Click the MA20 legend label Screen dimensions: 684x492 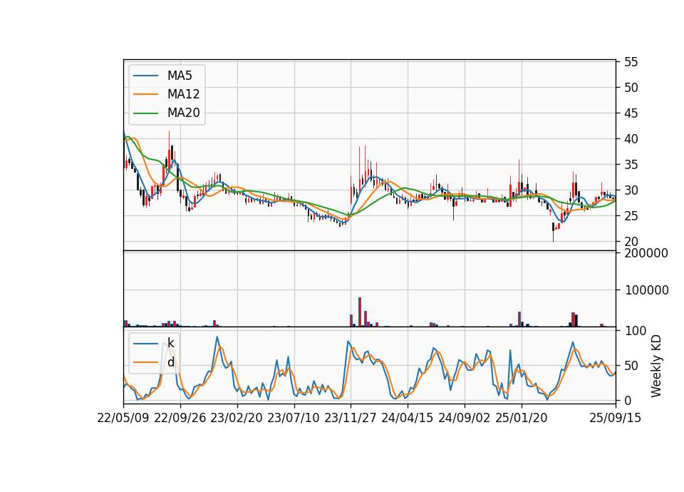tap(183, 113)
